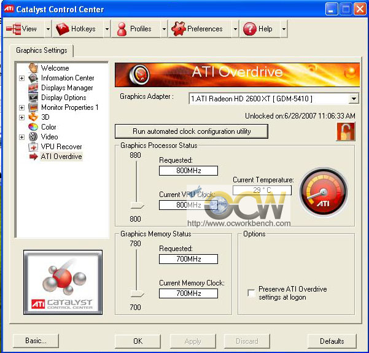Select Color in the settings tree
Screen dimensions: 369x353
point(49,127)
